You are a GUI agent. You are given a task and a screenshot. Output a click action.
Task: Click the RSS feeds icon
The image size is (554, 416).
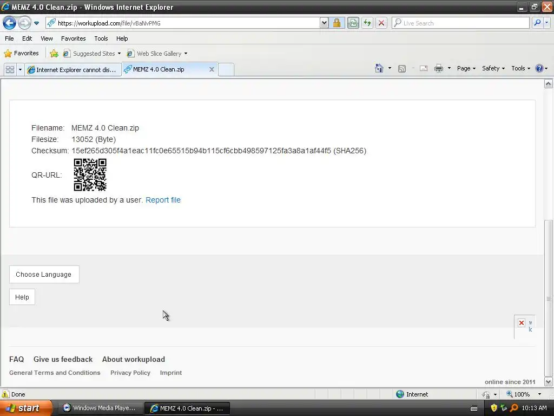[x=402, y=69]
